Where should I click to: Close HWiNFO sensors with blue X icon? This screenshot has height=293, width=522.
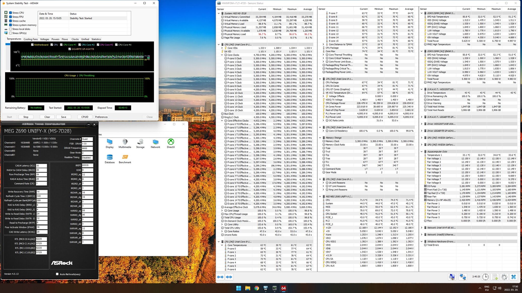coord(513,277)
